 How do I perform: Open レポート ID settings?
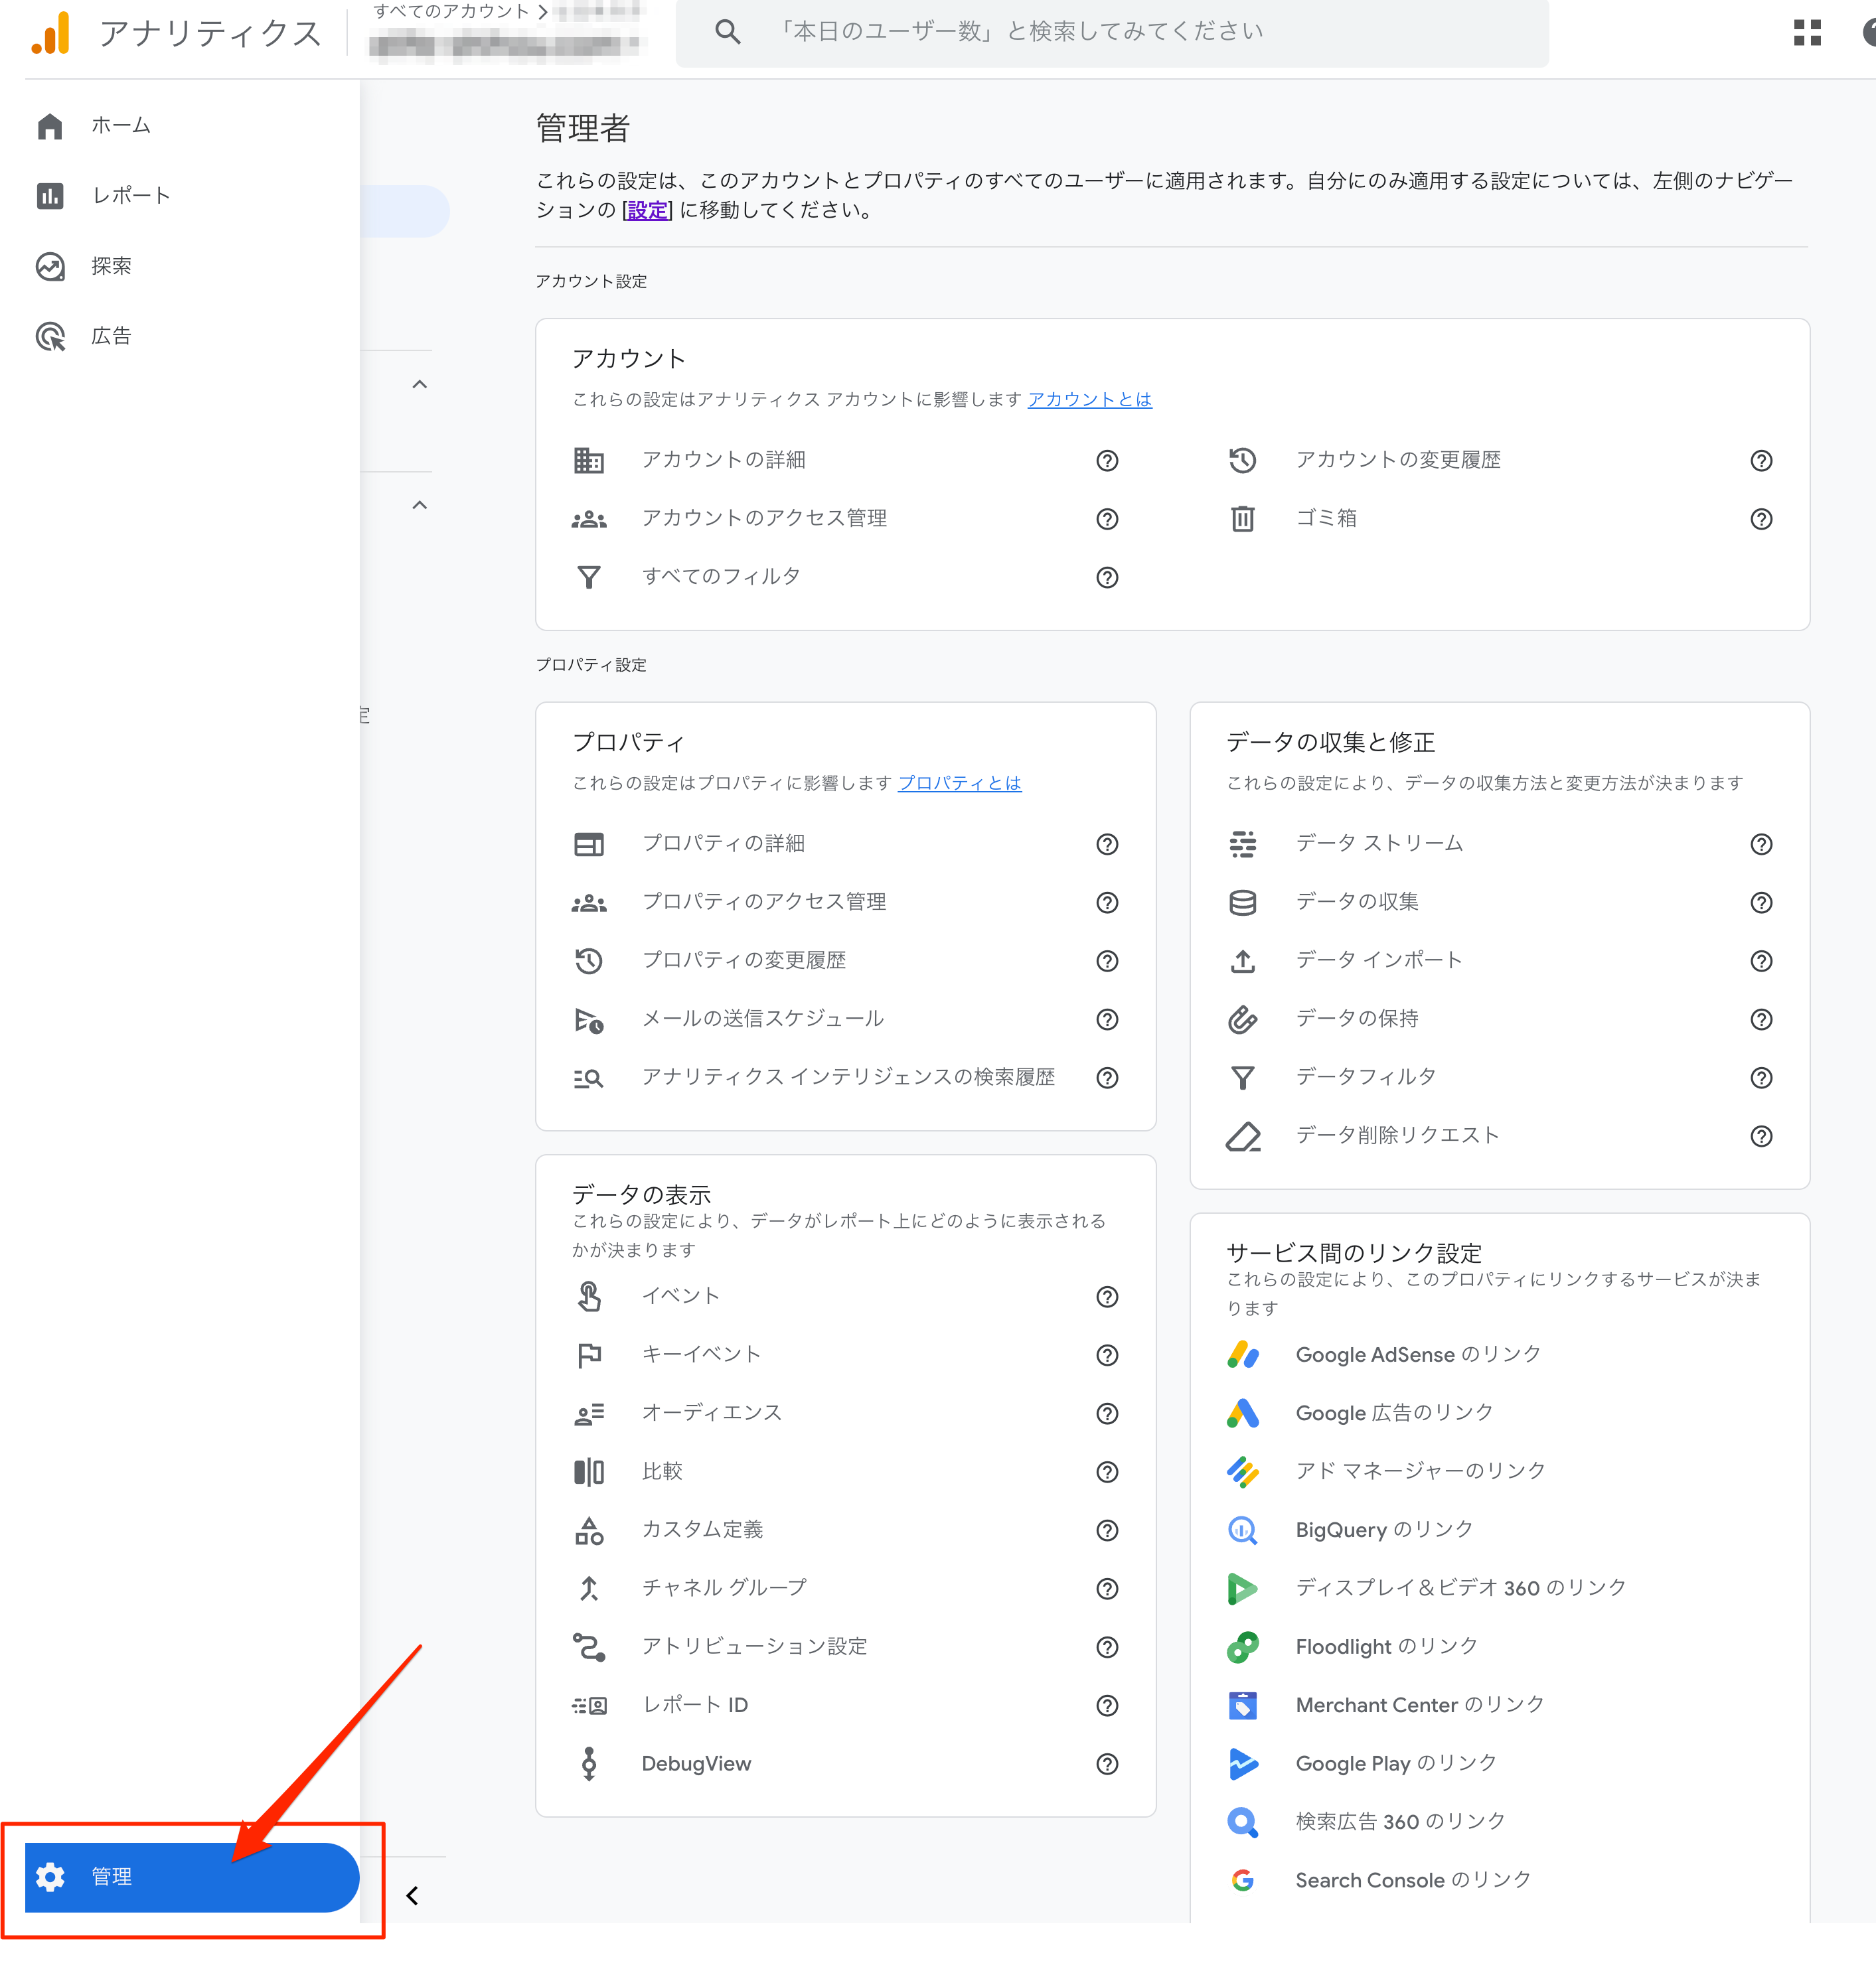pos(695,1705)
